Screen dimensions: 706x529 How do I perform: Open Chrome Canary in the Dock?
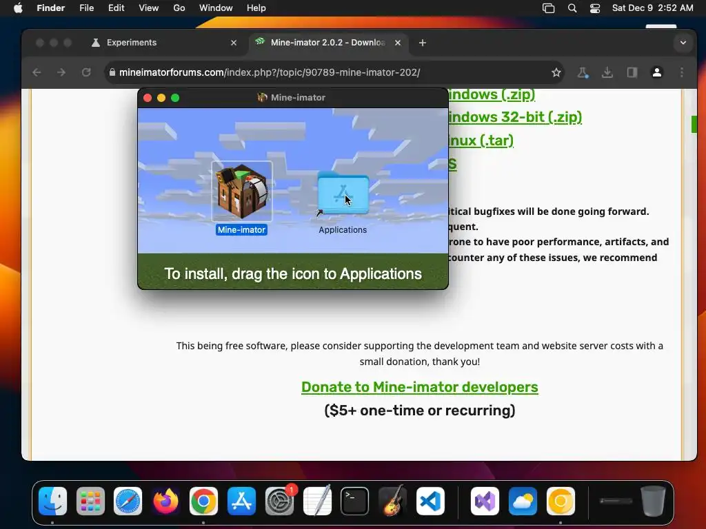561,501
